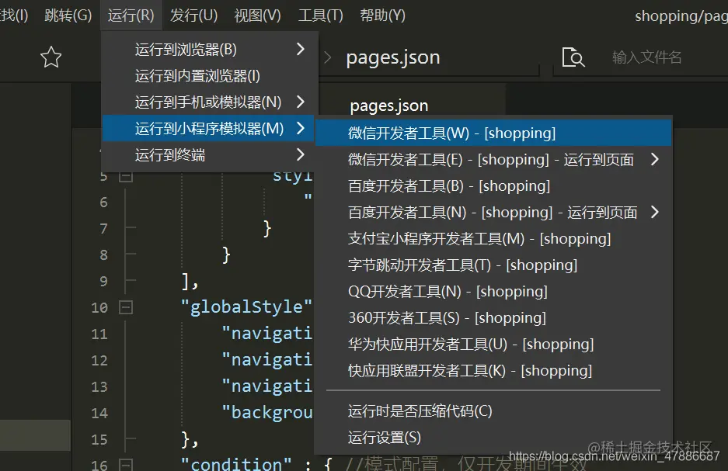Run 字节跳动开发者工具(T) - [shopping]
728x471 pixels.
[x=493, y=265]
